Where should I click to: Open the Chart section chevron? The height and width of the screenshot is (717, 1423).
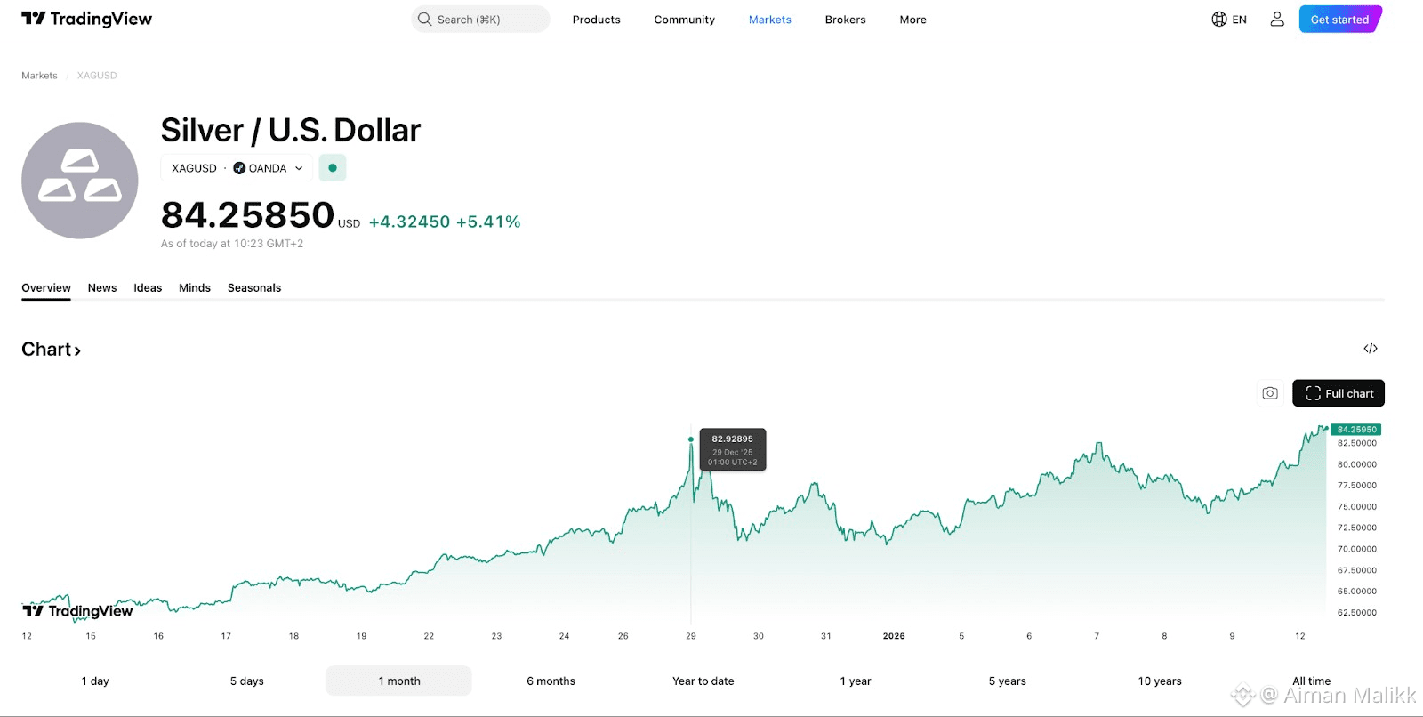[x=77, y=350]
